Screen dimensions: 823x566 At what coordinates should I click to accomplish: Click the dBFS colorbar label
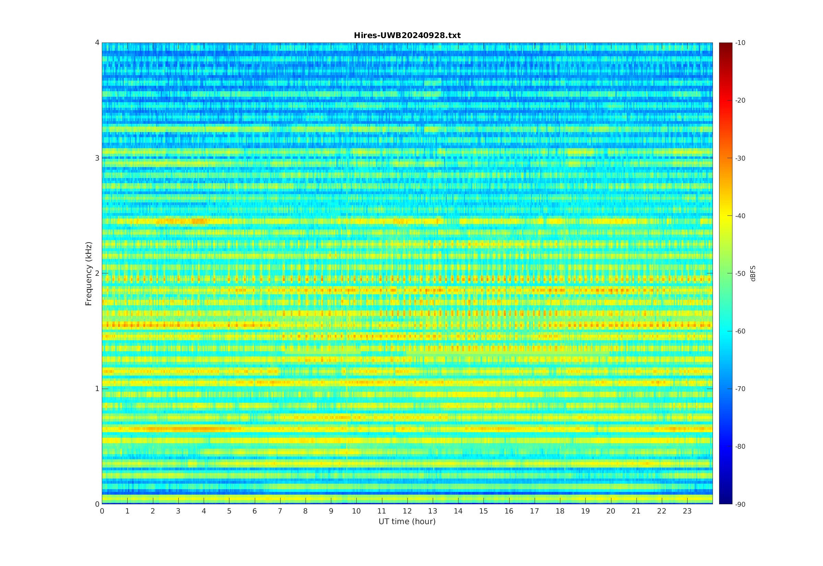753,273
